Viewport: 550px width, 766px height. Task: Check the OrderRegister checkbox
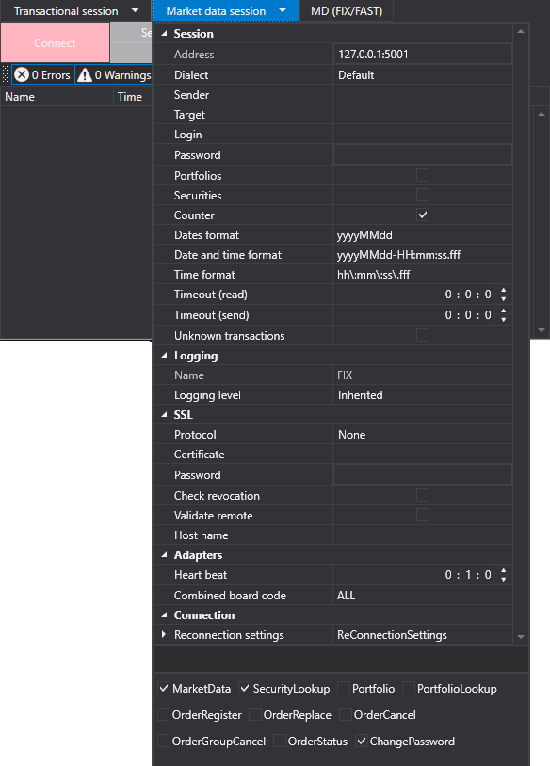tap(164, 714)
